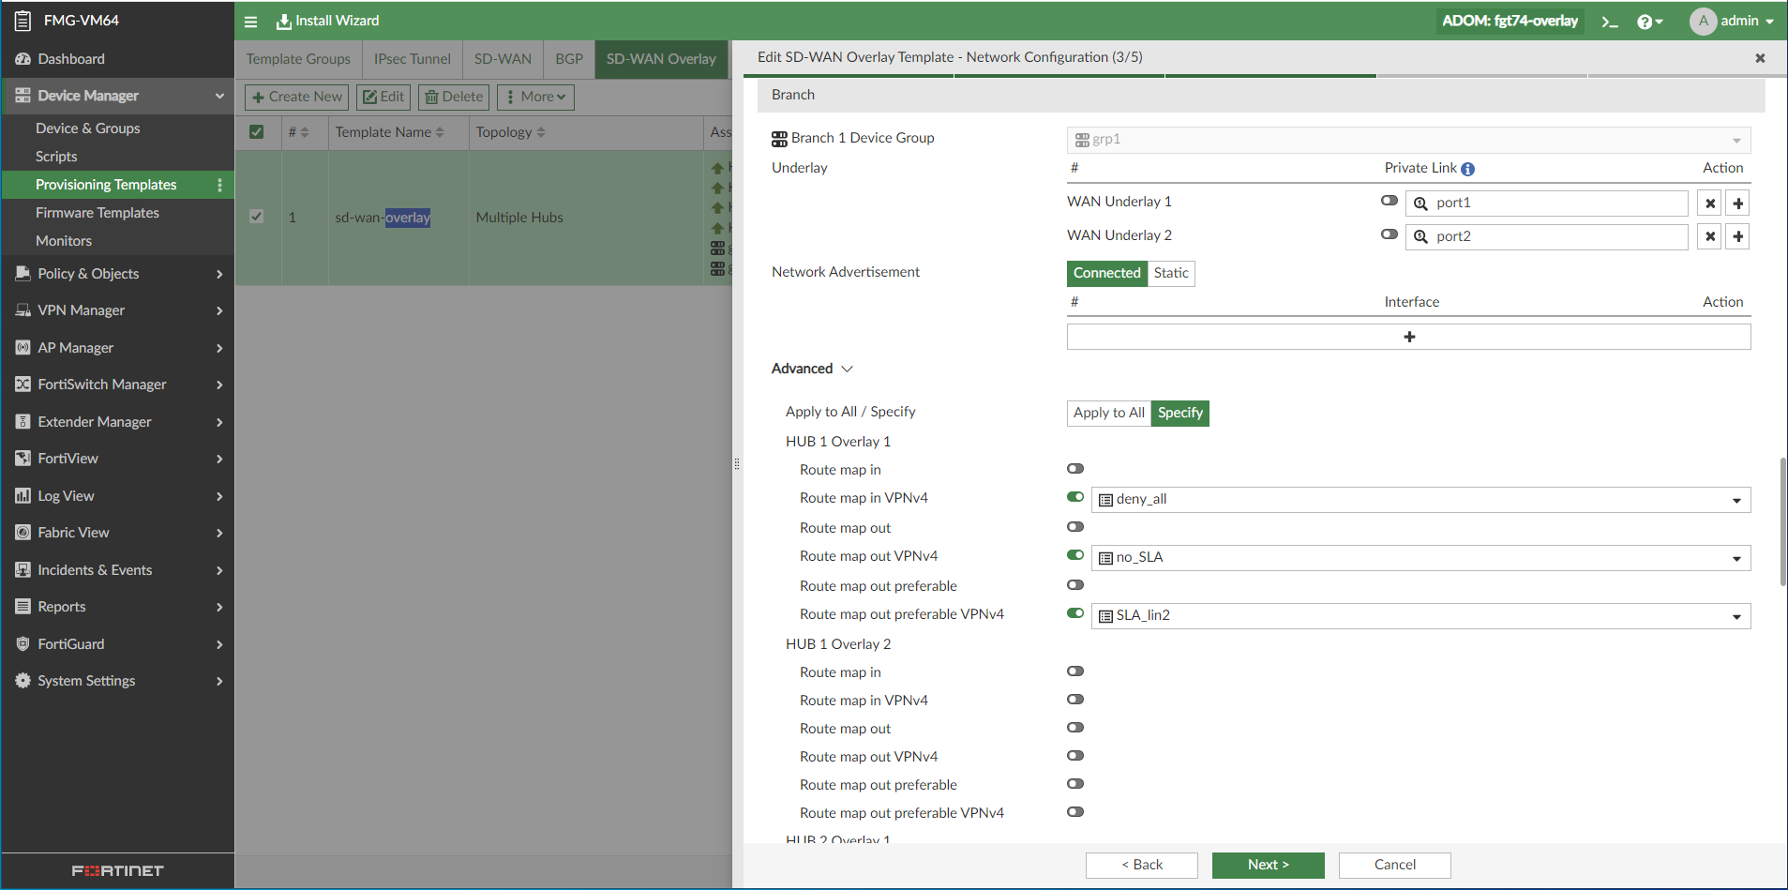Create New SD-WAN overlay template

[295, 96]
